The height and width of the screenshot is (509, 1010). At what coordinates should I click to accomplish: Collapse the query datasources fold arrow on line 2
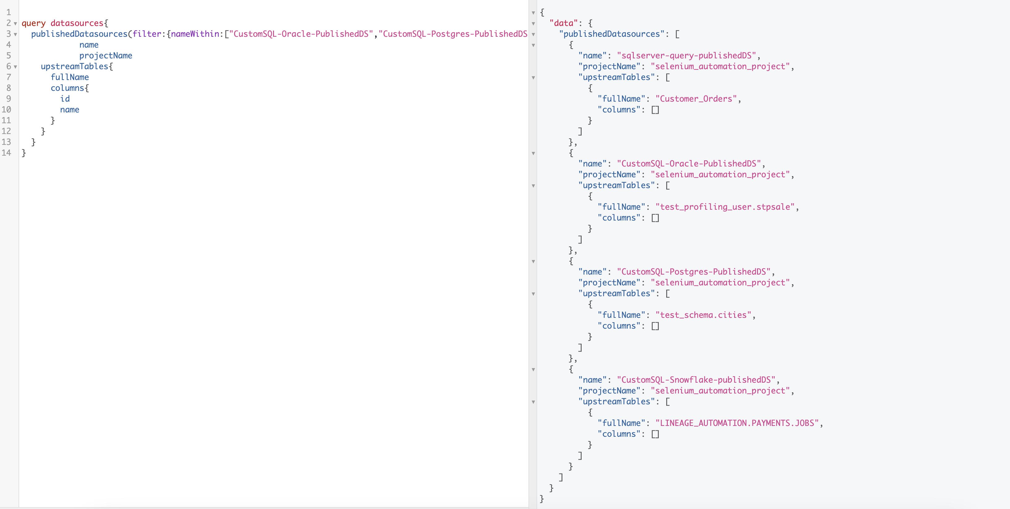pos(15,23)
